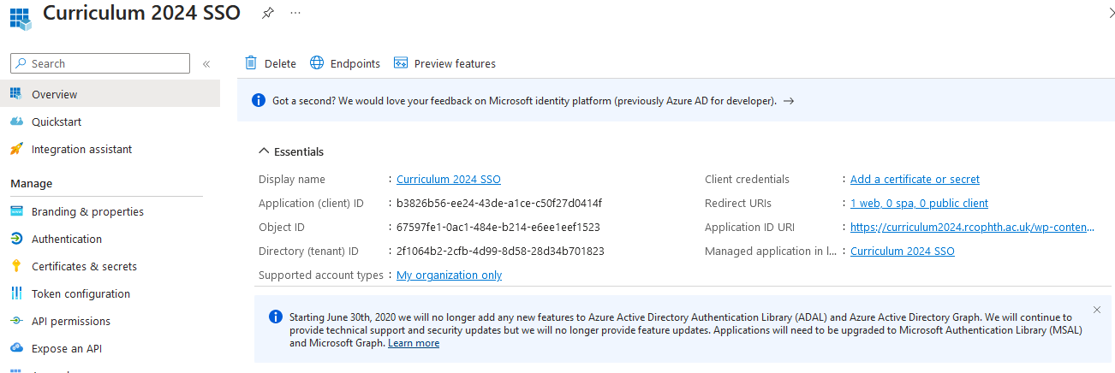
Task: Click the info icon in ADAL notice
Action: coord(276,317)
